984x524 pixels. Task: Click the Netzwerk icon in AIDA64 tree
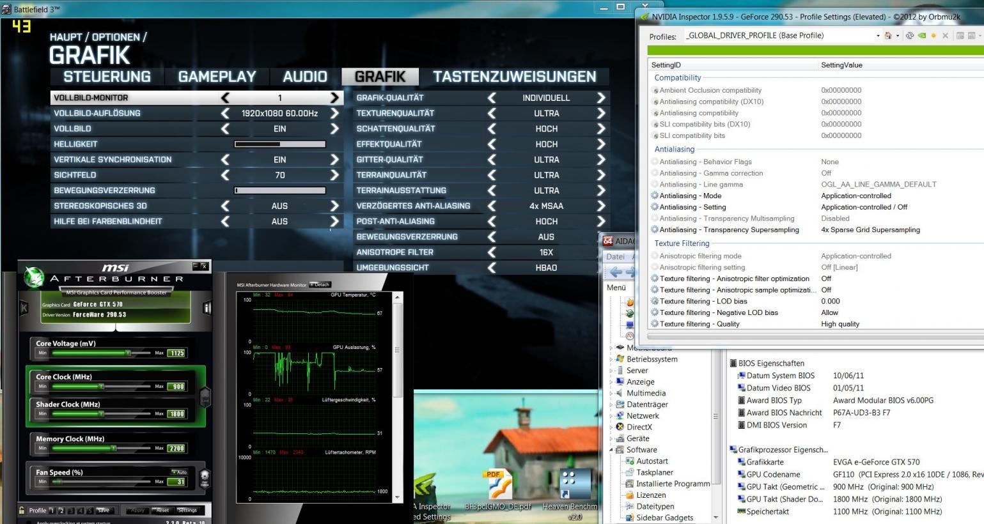[x=620, y=415]
